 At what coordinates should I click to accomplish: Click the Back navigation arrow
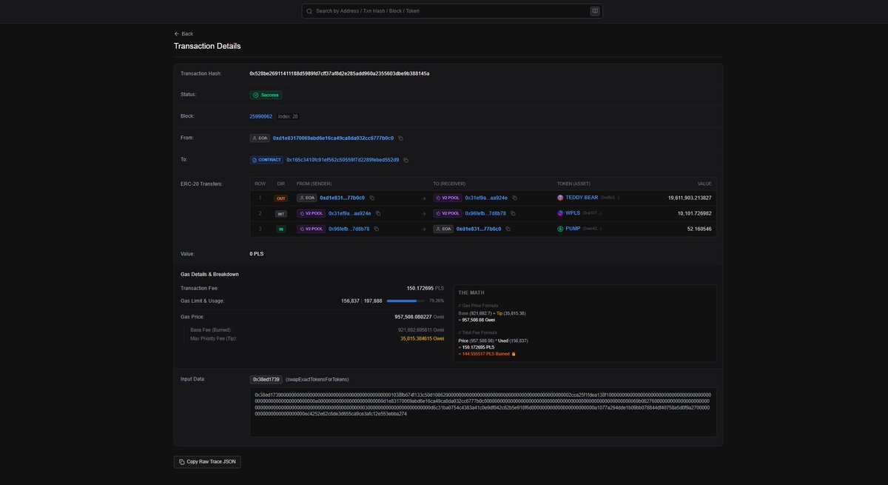(x=175, y=33)
